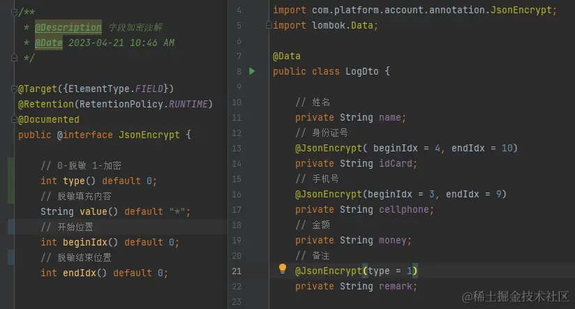Click the JsonEncrypt interface name in declaration
The image size is (575, 309).
149,135
